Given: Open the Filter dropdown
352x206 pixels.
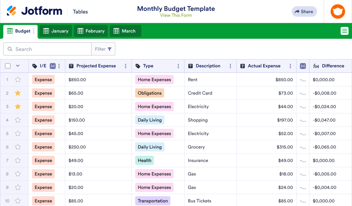Looking at the screenshot, I should pyautogui.click(x=103, y=49).
